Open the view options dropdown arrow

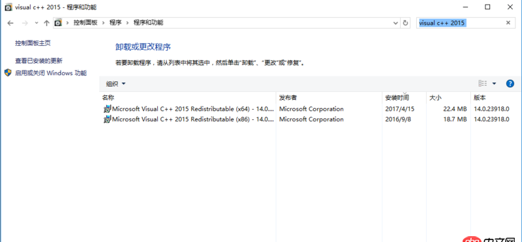tap(494, 83)
